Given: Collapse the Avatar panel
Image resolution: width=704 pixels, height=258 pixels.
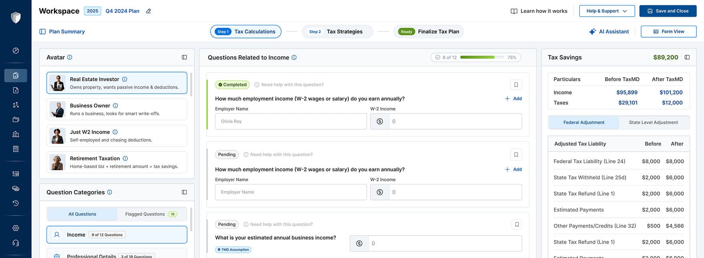Looking at the screenshot, I should tap(184, 58).
